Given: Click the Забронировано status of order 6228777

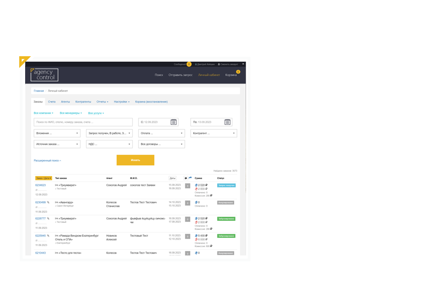Looking at the screenshot, I should (226, 219).
